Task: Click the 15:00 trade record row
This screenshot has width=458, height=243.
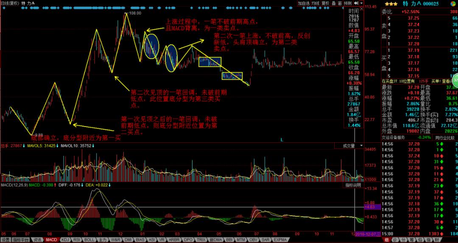Action: pyautogui.click(x=419, y=234)
